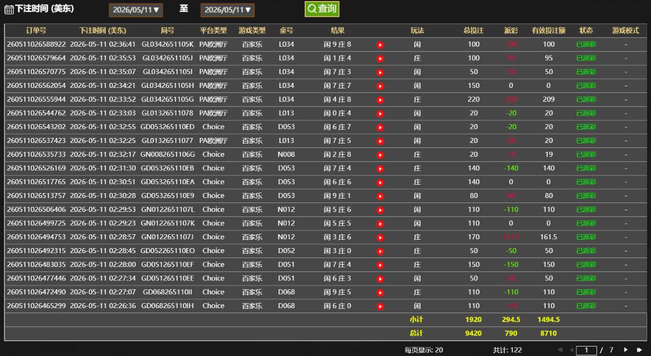Click the 派彩 column header
This screenshot has width=651, height=356.
point(511,31)
